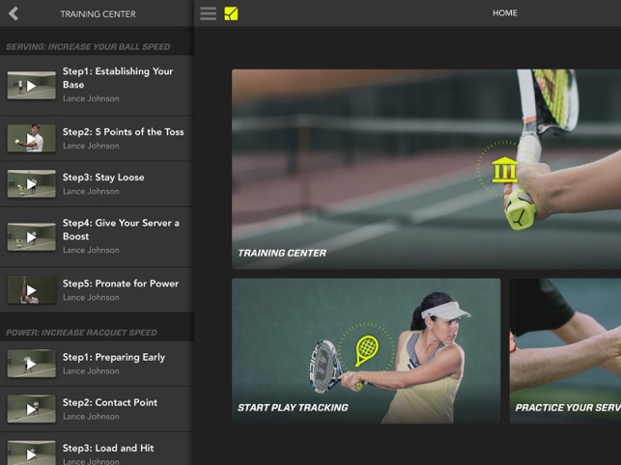Play Step1 Establishing Your Base video
621x465 pixels.
point(31,85)
